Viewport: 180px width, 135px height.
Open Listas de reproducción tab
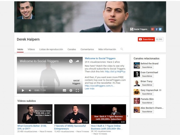51,49
